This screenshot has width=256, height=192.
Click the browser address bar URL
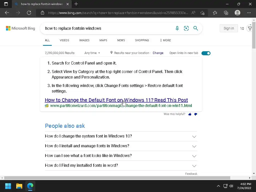(118, 13)
